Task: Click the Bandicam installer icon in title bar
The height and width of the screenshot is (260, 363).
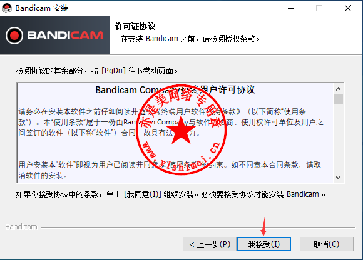Action: tap(7, 8)
